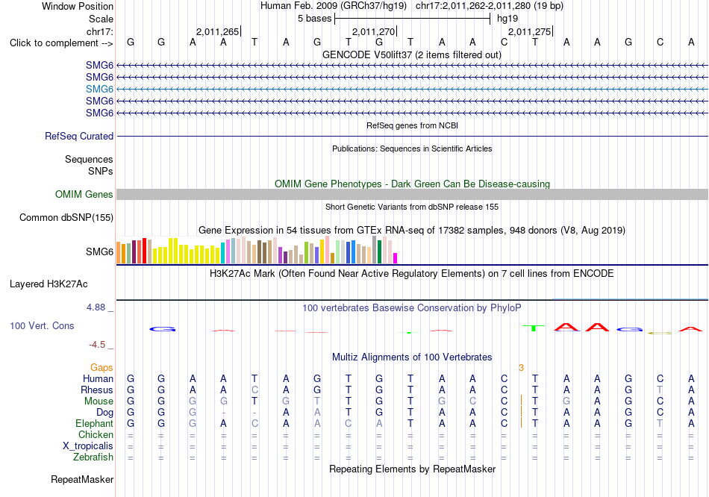Click the chr17:2,011,262-2,011,280 (19 bp) header text
The width and height of the screenshot is (709, 497).
click(x=490, y=6)
